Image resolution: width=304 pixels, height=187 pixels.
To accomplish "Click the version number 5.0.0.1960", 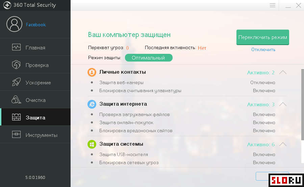I will [x=35, y=178].
